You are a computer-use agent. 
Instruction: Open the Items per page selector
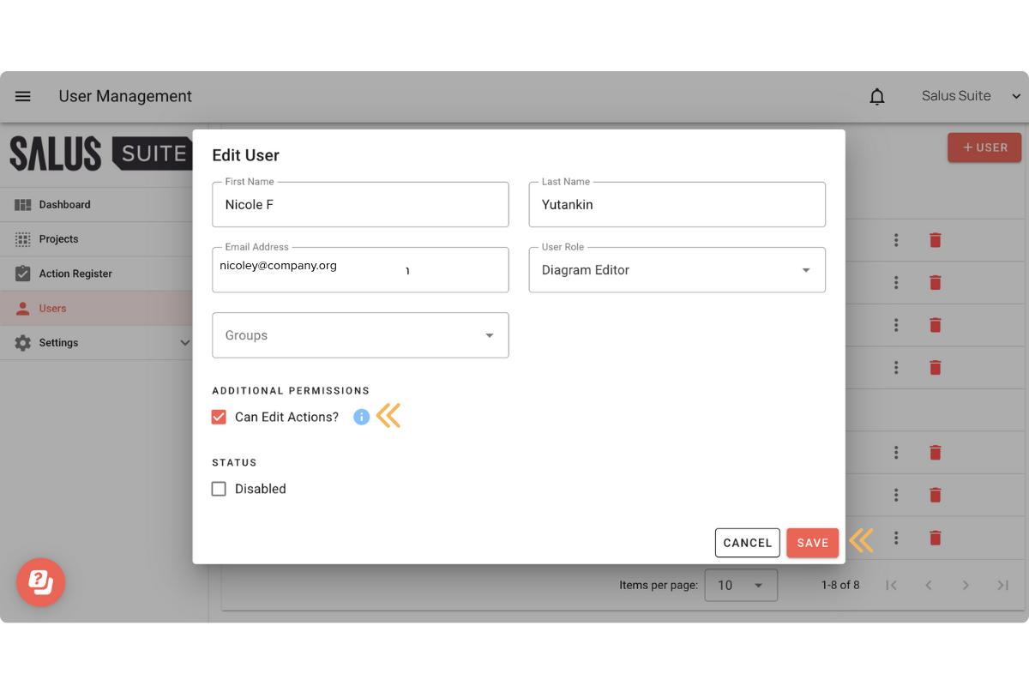click(x=741, y=585)
